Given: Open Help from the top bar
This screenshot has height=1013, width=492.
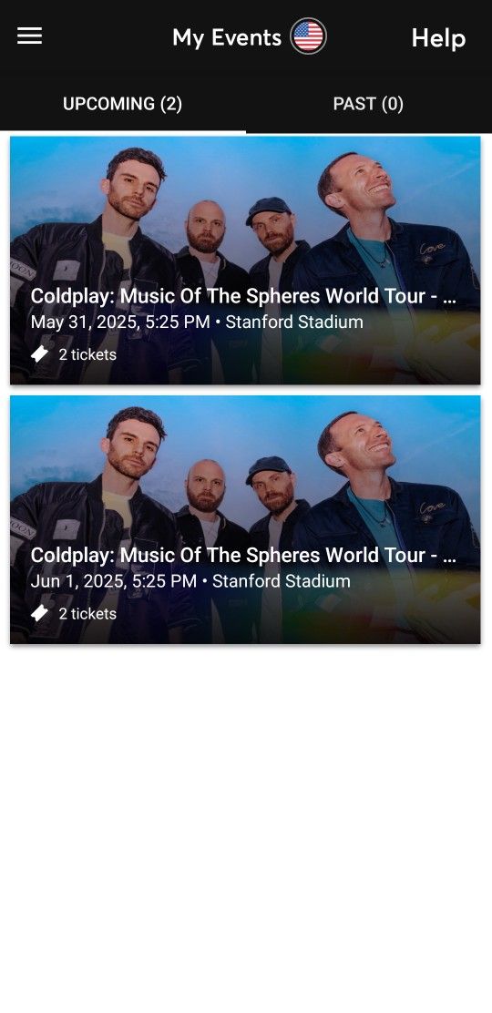Looking at the screenshot, I should (x=438, y=38).
